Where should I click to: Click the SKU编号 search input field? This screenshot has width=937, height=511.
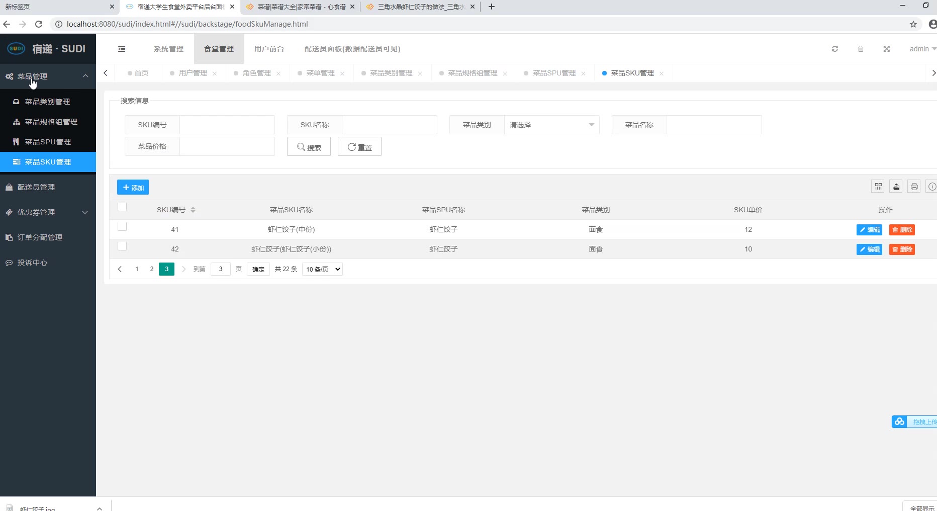point(227,125)
